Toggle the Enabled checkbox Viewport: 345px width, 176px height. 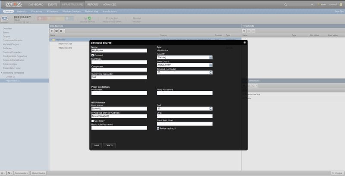coord(93,56)
